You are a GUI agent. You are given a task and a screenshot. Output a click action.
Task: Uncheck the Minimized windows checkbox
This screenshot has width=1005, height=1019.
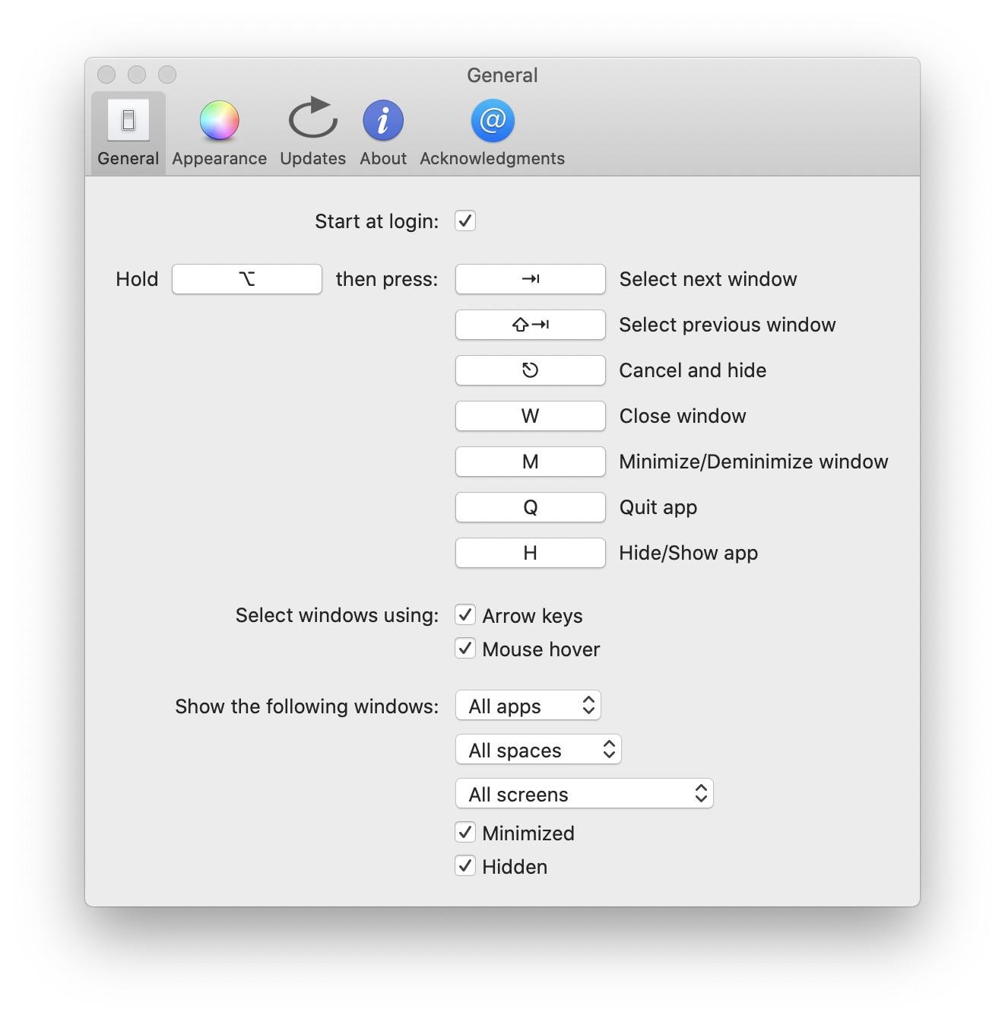465,832
